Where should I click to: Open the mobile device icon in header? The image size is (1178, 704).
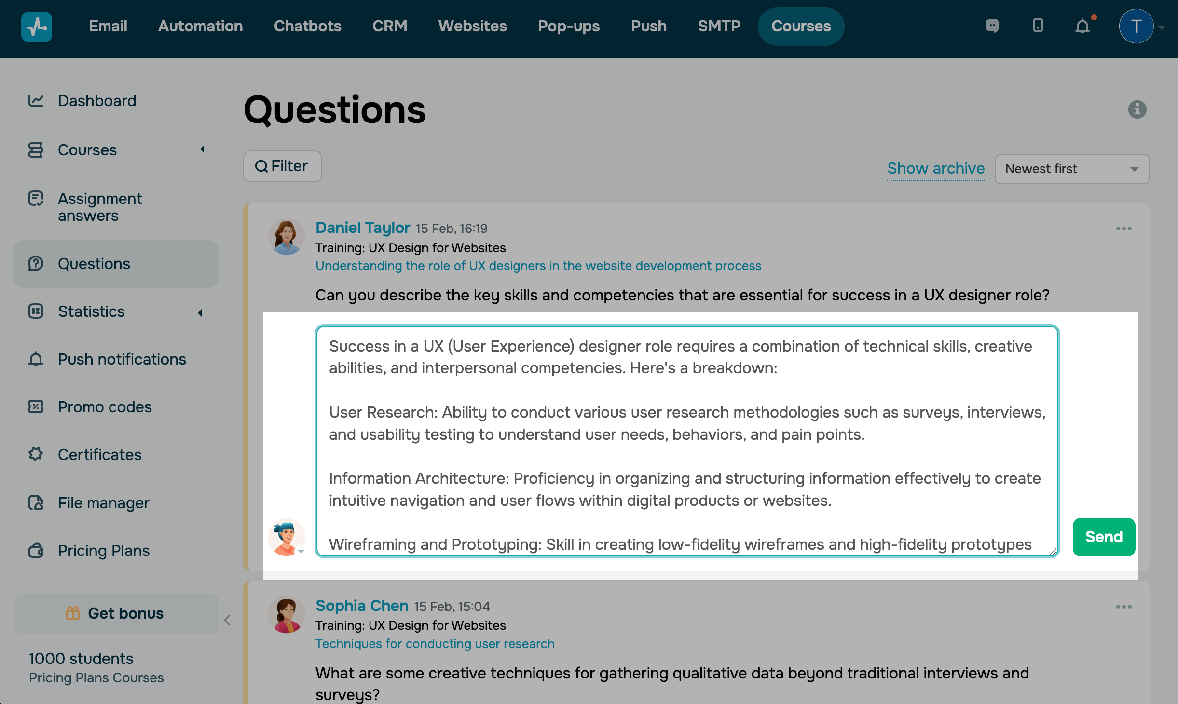pyautogui.click(x=1038, y=26)
